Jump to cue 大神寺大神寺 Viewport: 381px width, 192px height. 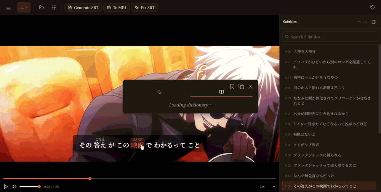[x=329, y=52]
